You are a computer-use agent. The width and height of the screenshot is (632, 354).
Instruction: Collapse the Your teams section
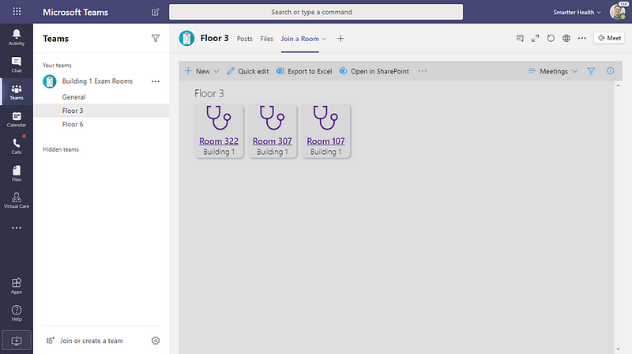point(57,65)
